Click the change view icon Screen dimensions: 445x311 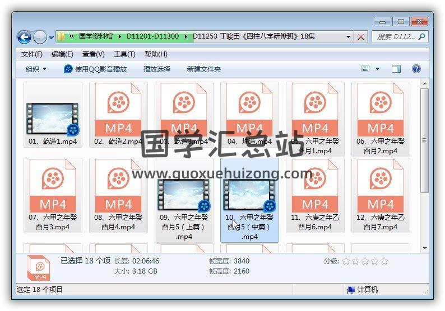point(365,69)
